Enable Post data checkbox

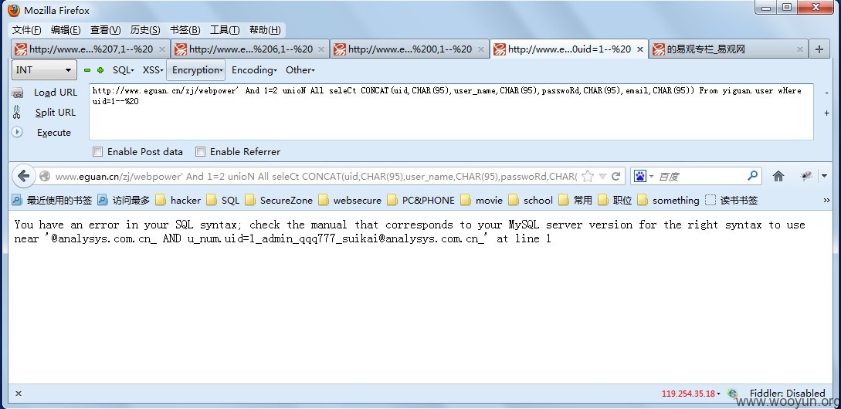97,152
